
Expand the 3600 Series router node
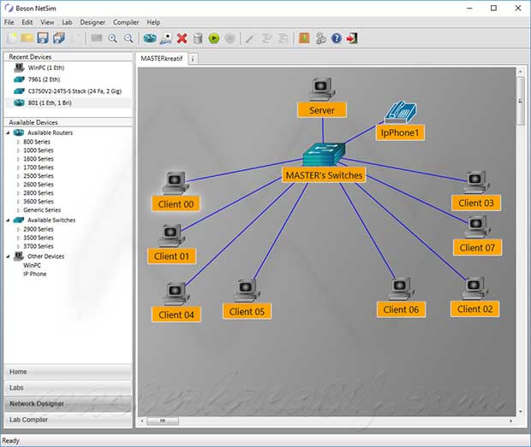click(x=18, y=202)
